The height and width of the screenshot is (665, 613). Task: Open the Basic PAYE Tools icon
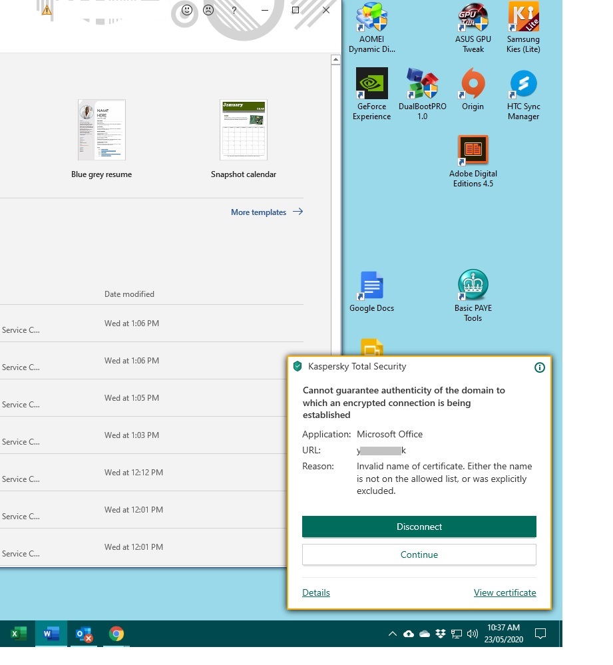(473, 296)
